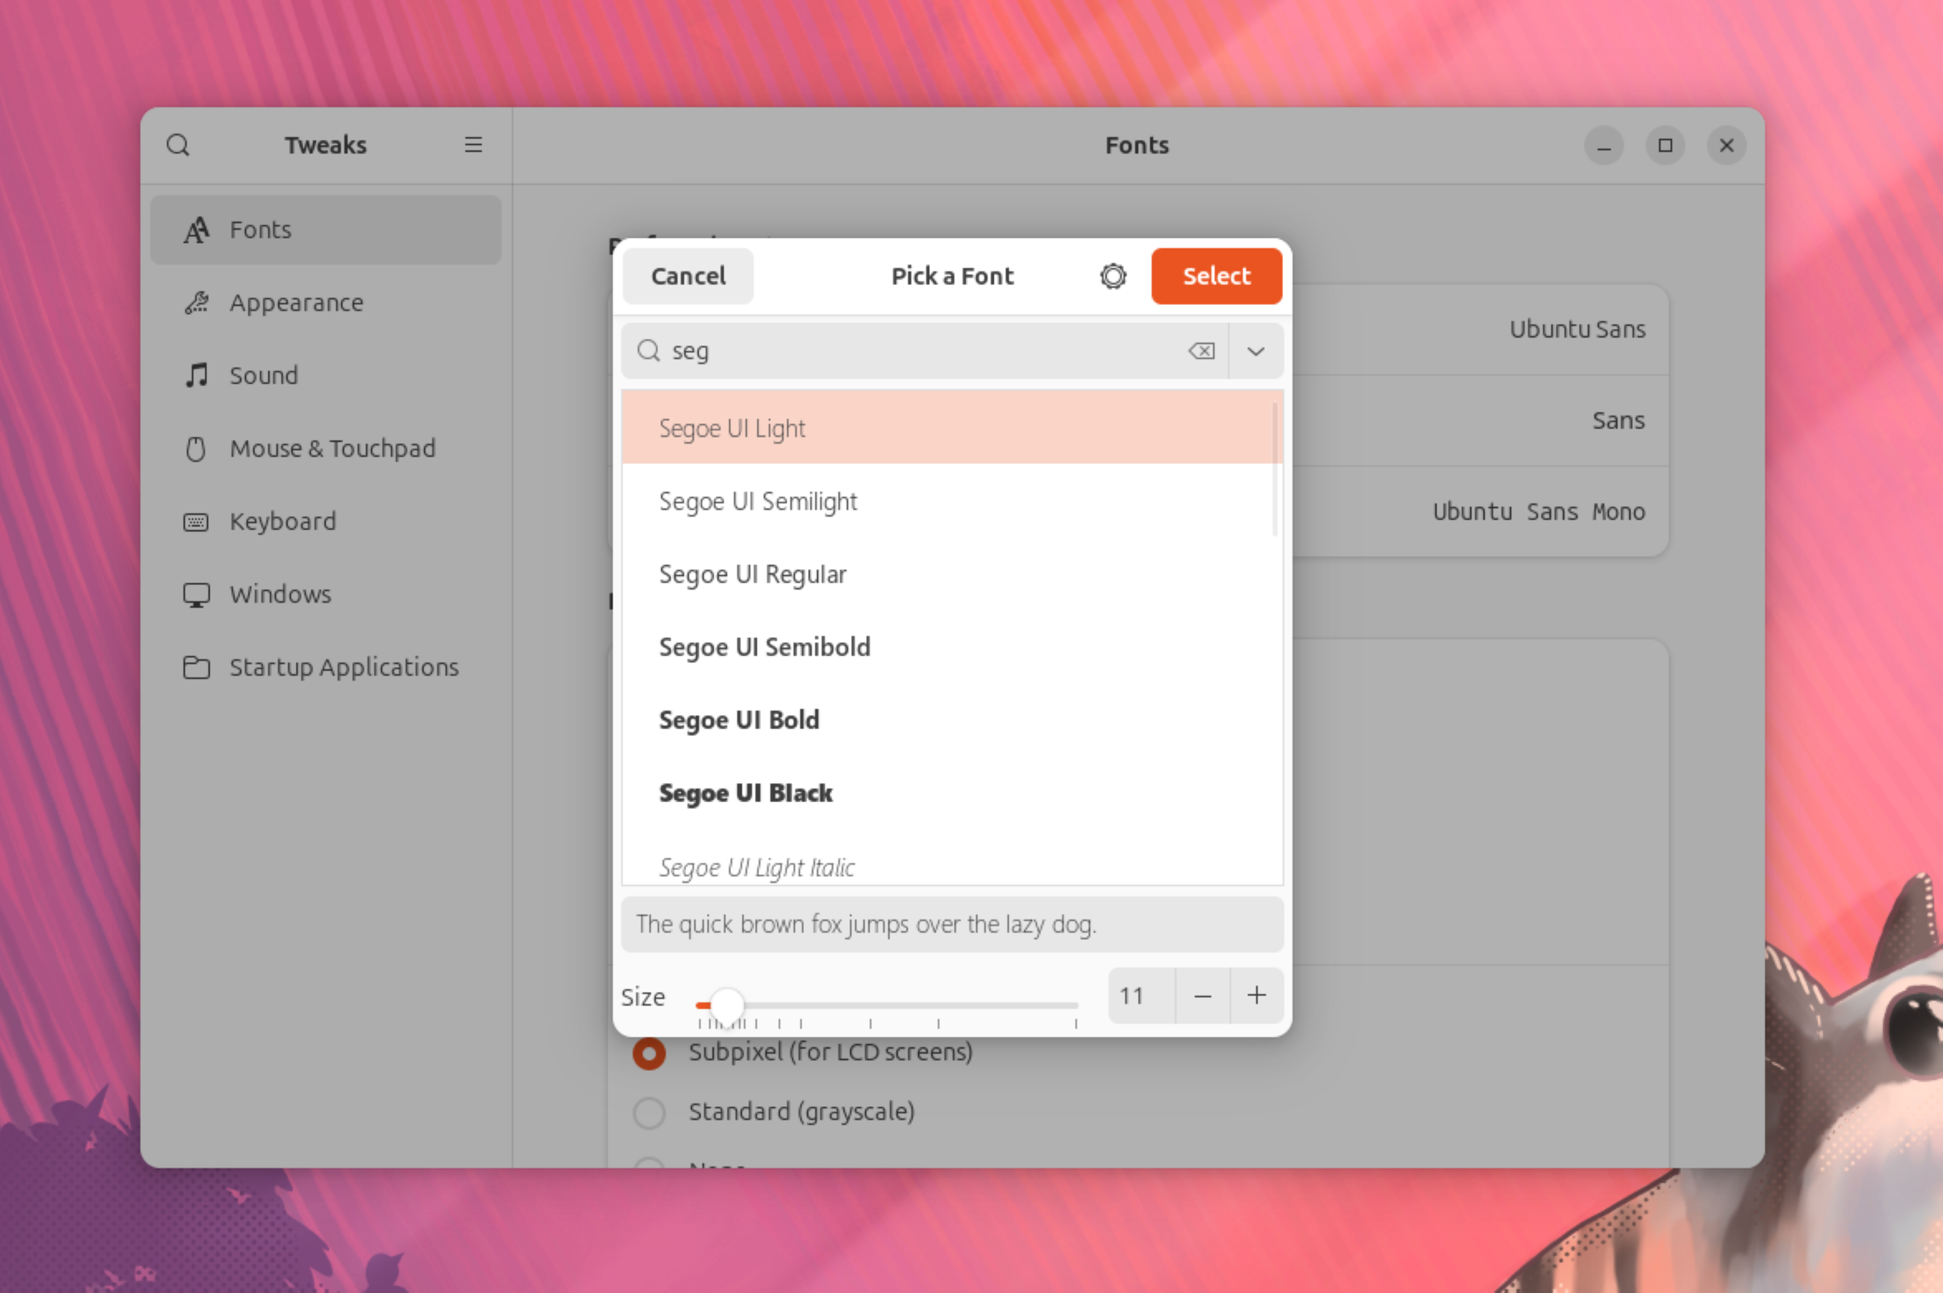Select the Subpixel for LCD screens option
The image size is (1943, 1293).
pyautogui.click(x=649, y=1051)
